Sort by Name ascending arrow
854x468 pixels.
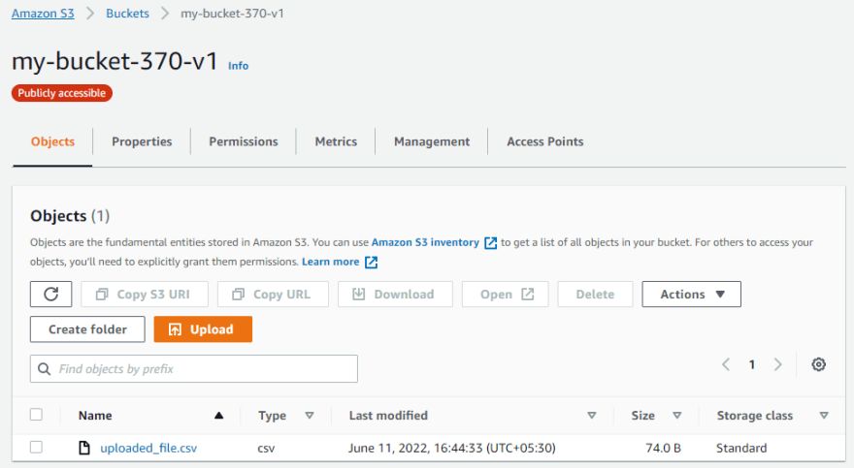pos(219,416)
